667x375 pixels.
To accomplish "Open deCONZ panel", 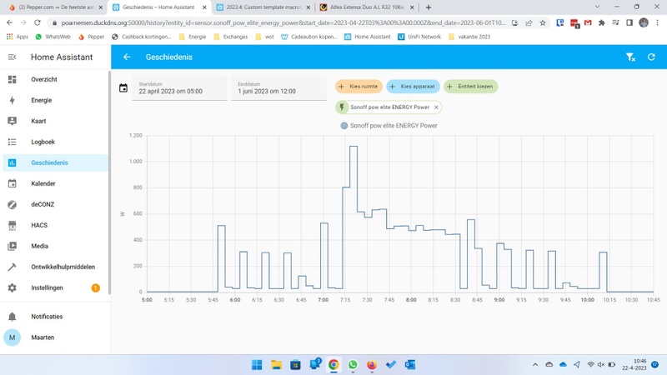I will click(55, 204).
